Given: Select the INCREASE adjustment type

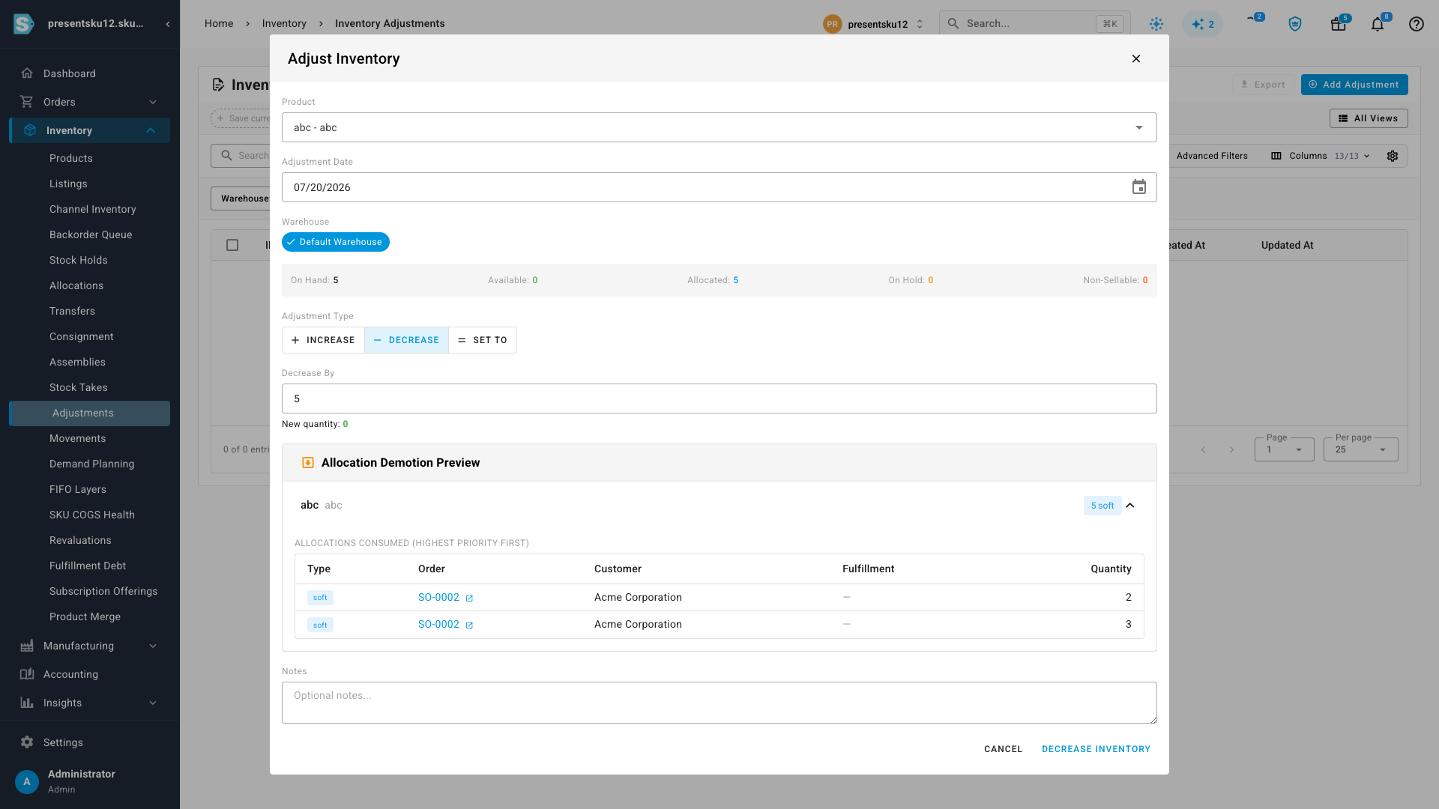Looking at the screenshot, I should coord(323,340).
